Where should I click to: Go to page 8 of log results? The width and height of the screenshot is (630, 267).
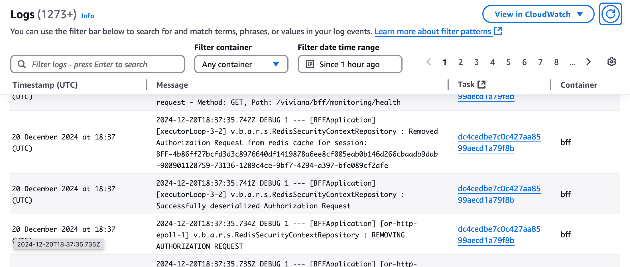point(556,62)
